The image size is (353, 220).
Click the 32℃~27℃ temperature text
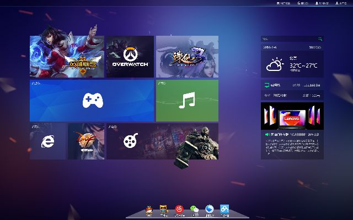click(x=303, y=65)
